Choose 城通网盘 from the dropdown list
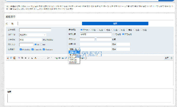This screenshot has width=177, height=107. [74, 55]
